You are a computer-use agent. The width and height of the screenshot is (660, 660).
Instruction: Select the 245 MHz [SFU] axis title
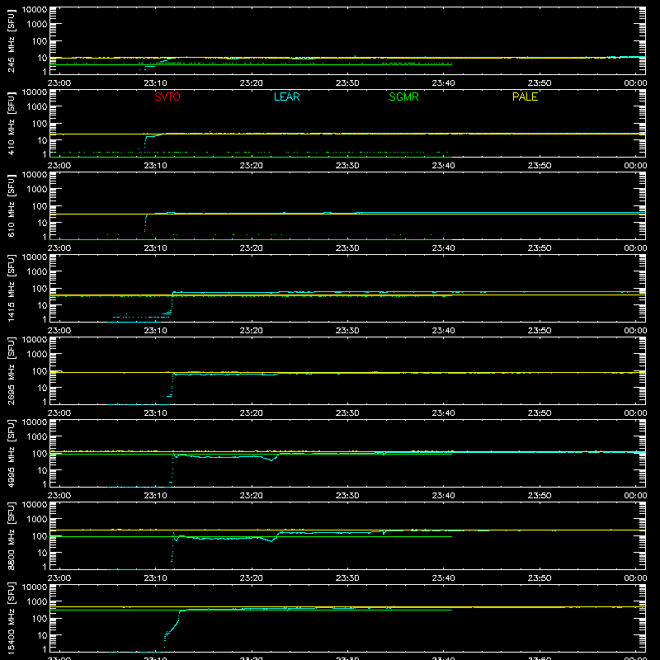(12, 40)
